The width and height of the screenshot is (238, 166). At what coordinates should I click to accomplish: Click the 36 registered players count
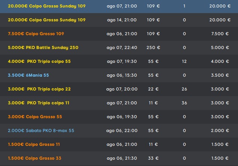184,103
